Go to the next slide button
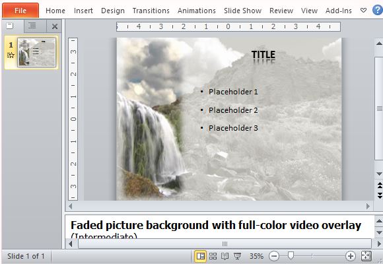383x264 pixels. point(379,195)
